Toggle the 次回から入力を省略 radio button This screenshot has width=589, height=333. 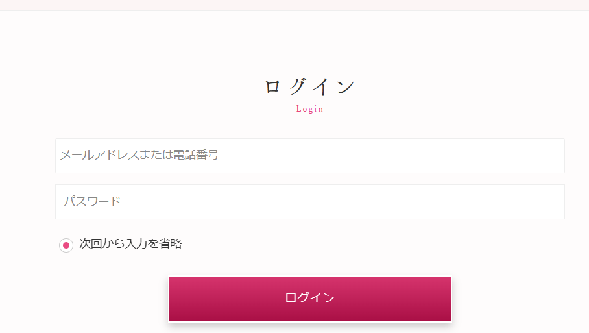click(66, 245)
